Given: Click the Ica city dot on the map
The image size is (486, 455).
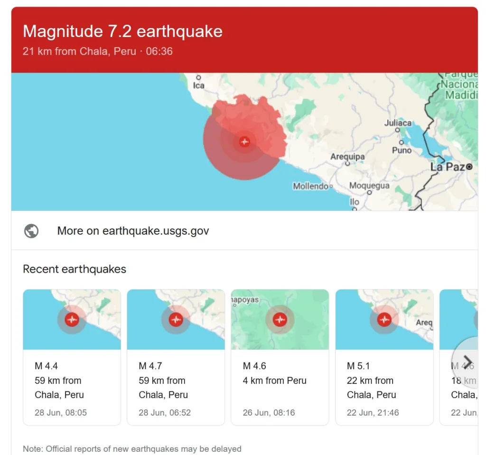Looking at the screenshot, I should click(198, 77).
